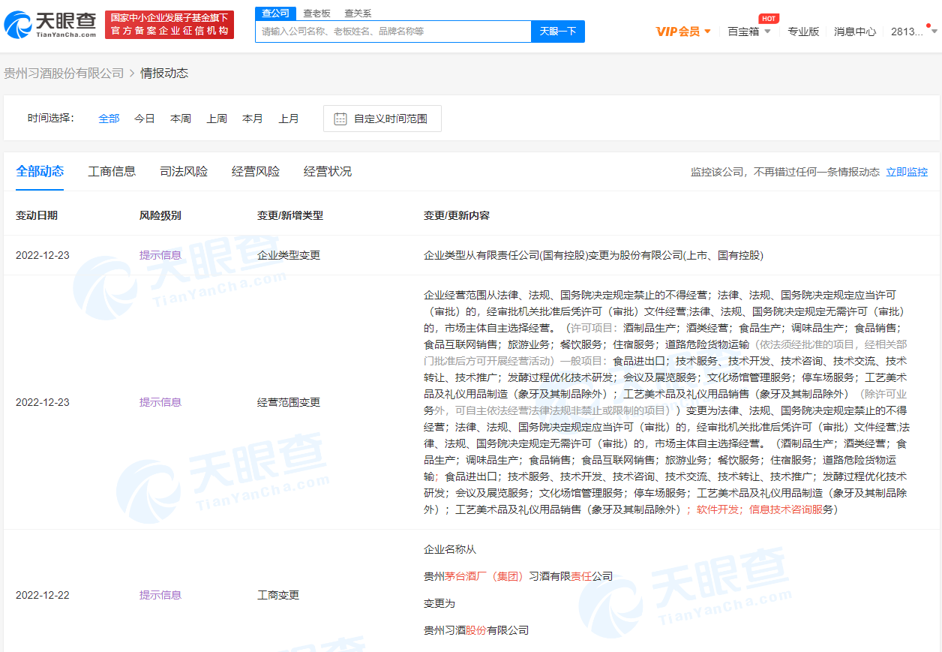
Task: Expand the VIP会员 dropdown arrow
Action: (x=707, y=32)
